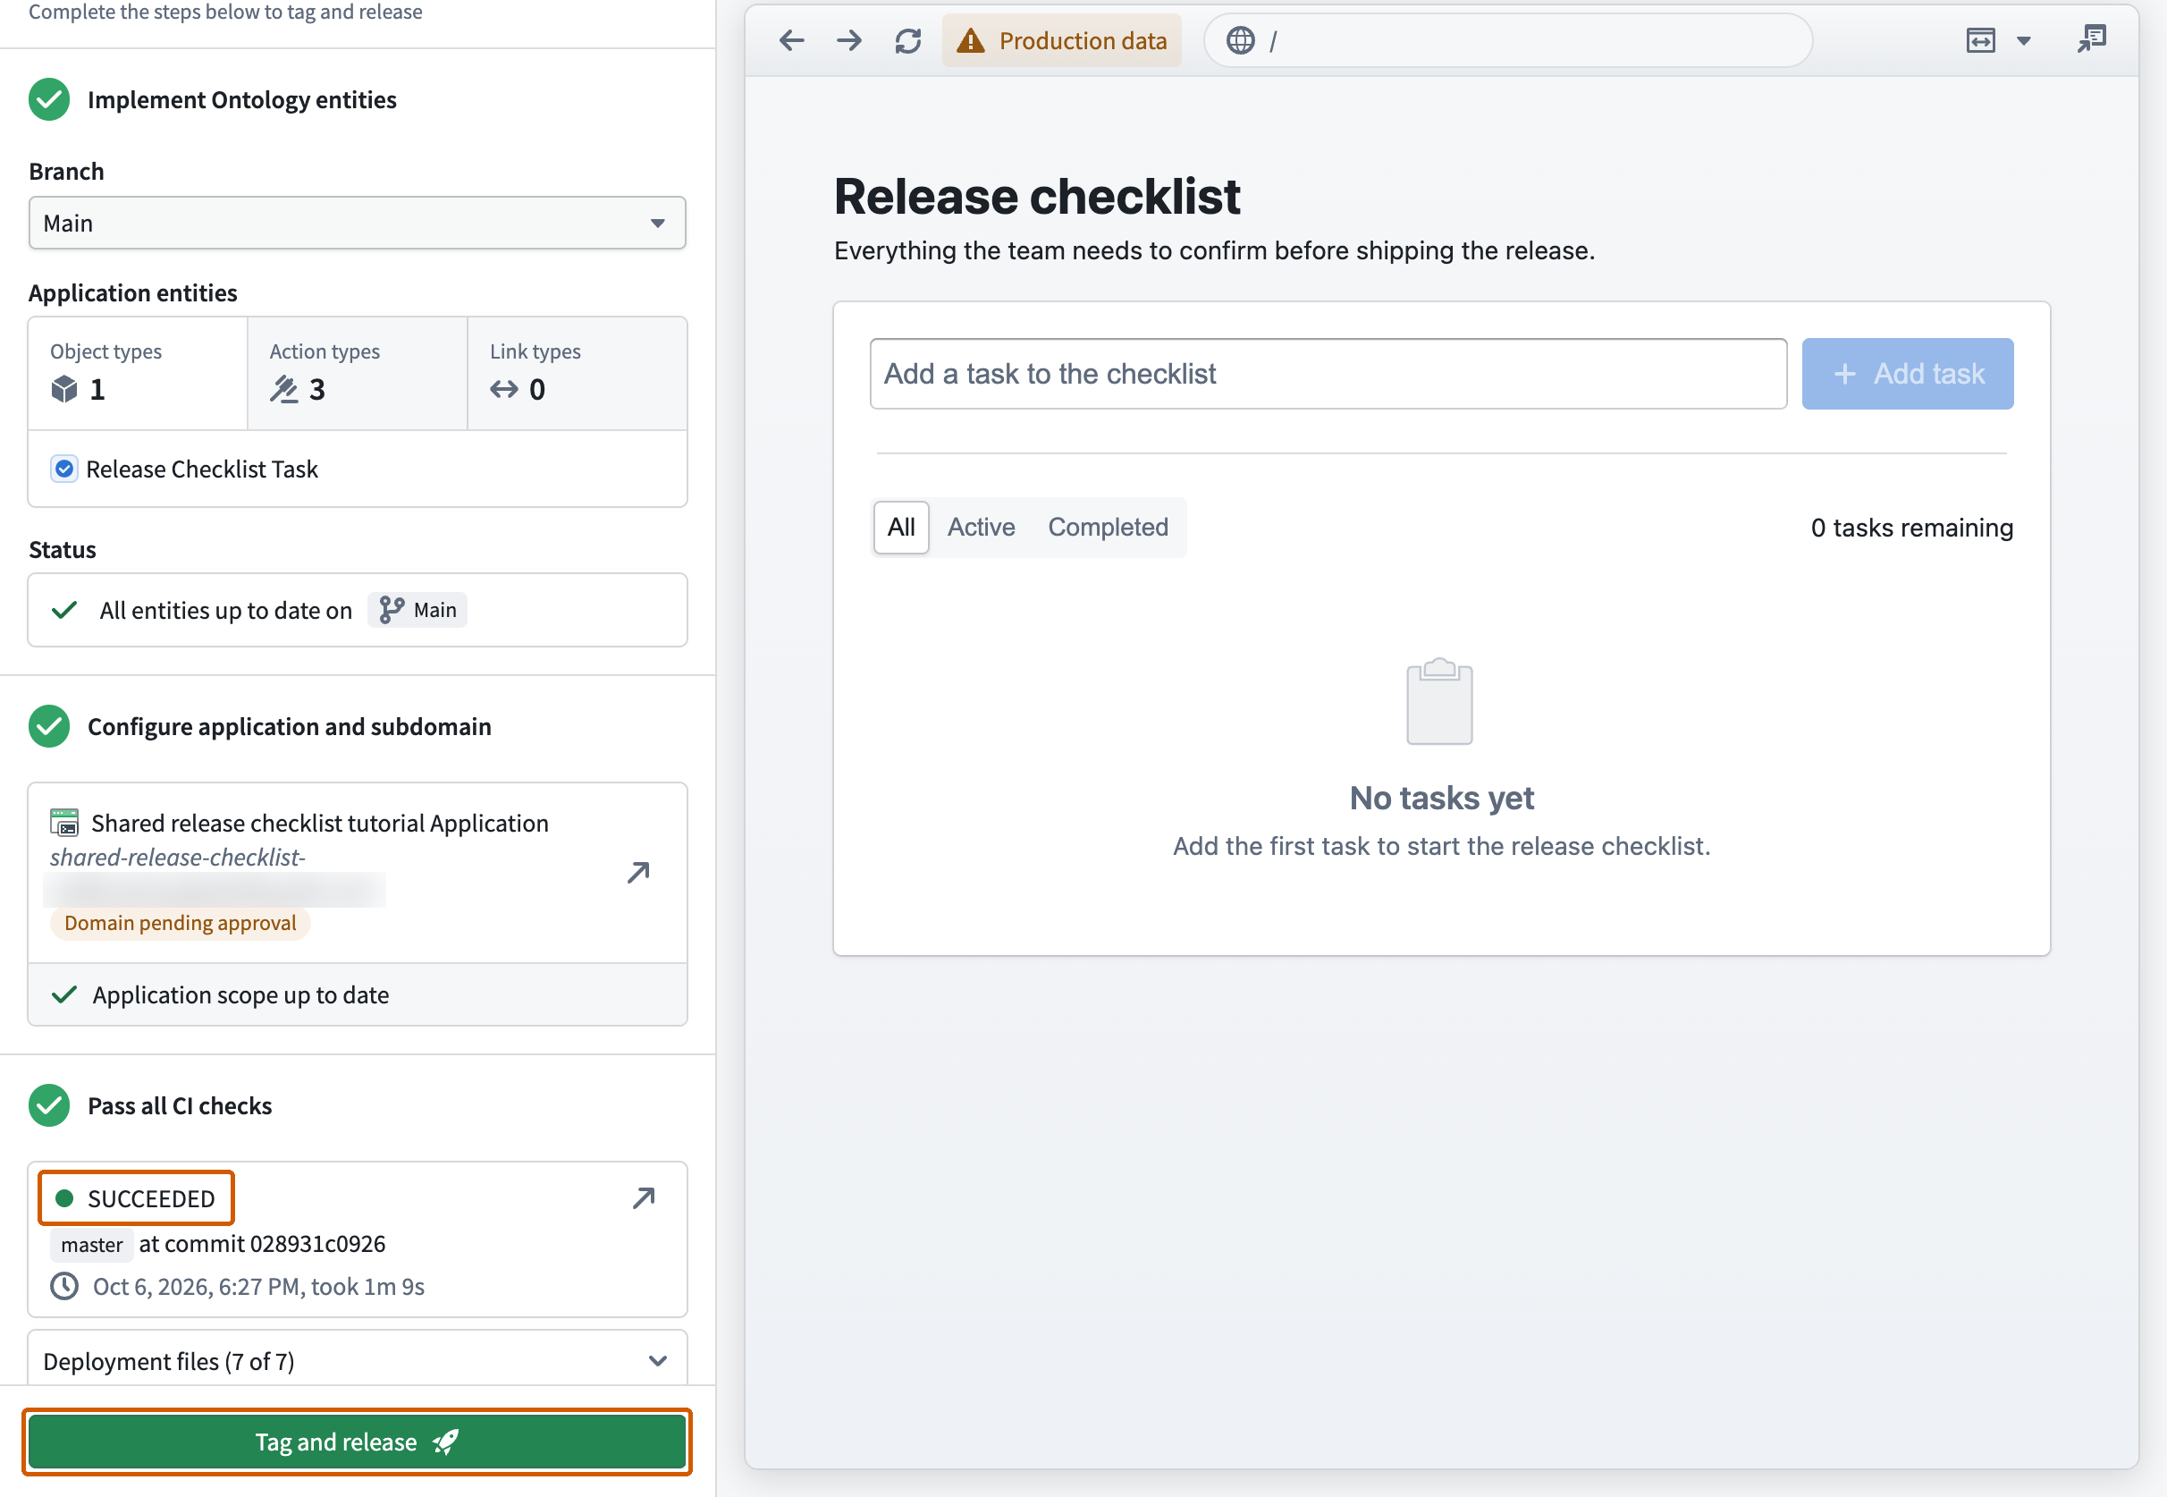Click the empty clipboard illustration
2167x1497 pixels.
tap(1439, 701)
